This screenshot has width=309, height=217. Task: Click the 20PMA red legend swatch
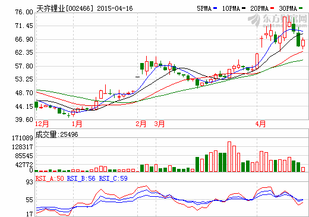click(x=272, y=8)
